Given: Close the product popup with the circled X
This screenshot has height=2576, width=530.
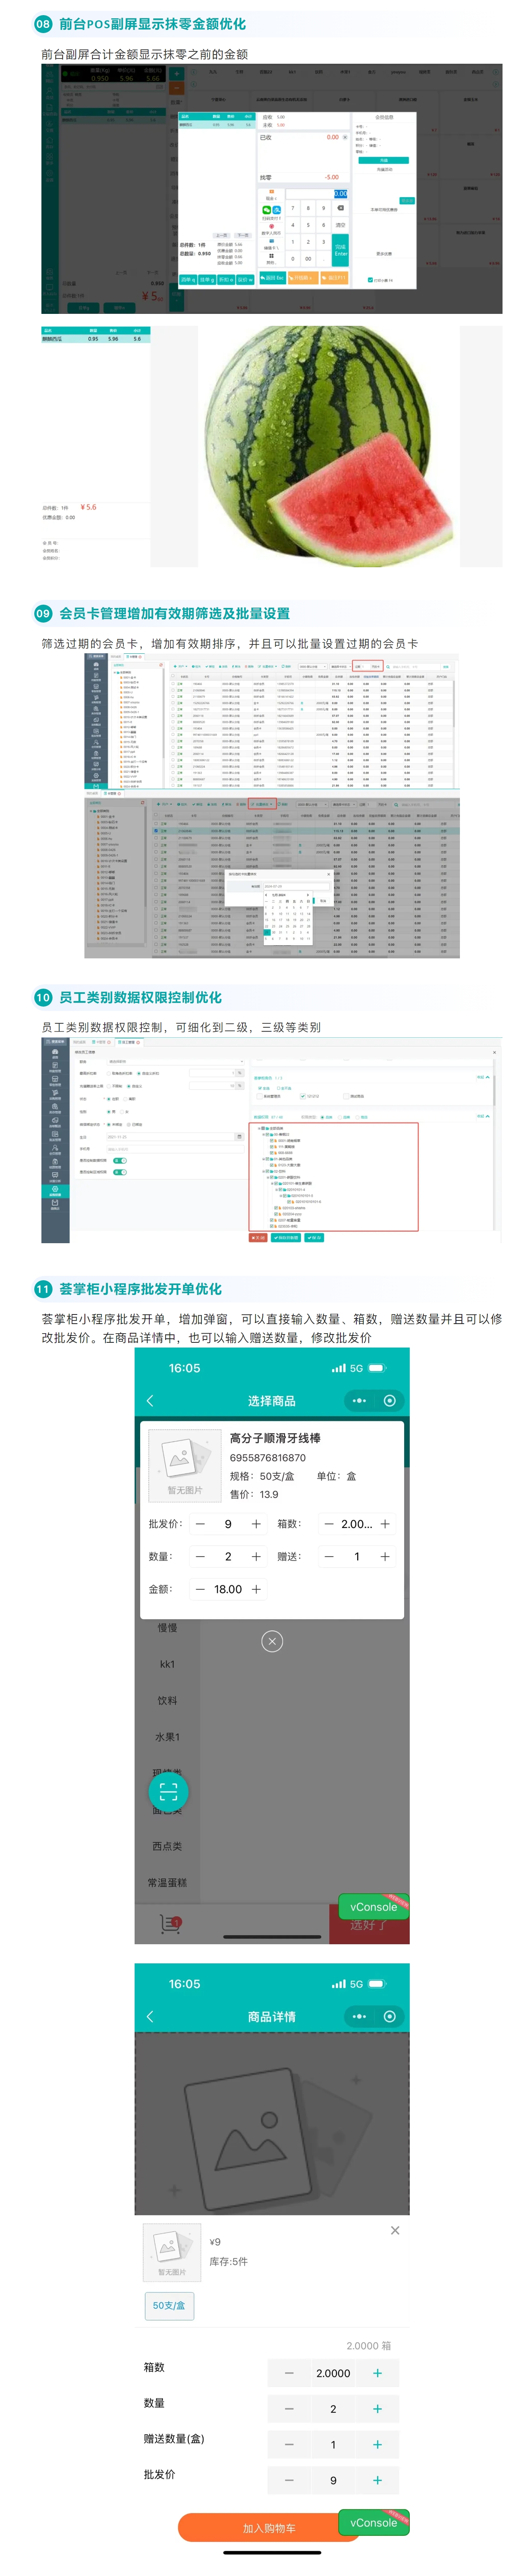Looking at the screenshot, I should 272,1641.
